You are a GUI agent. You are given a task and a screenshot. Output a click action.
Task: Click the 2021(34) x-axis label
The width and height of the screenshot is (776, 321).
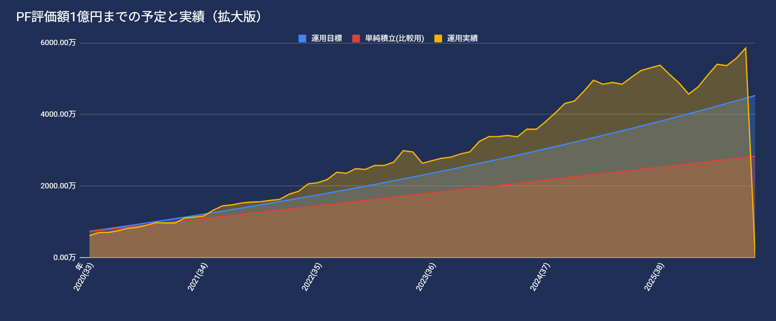(x=198, y=277)
